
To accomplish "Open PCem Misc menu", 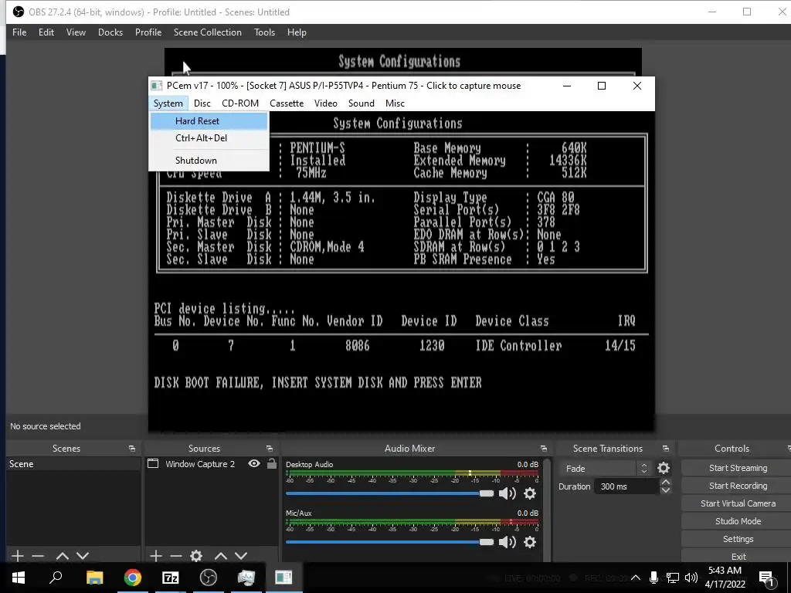I will click(395, 103).
